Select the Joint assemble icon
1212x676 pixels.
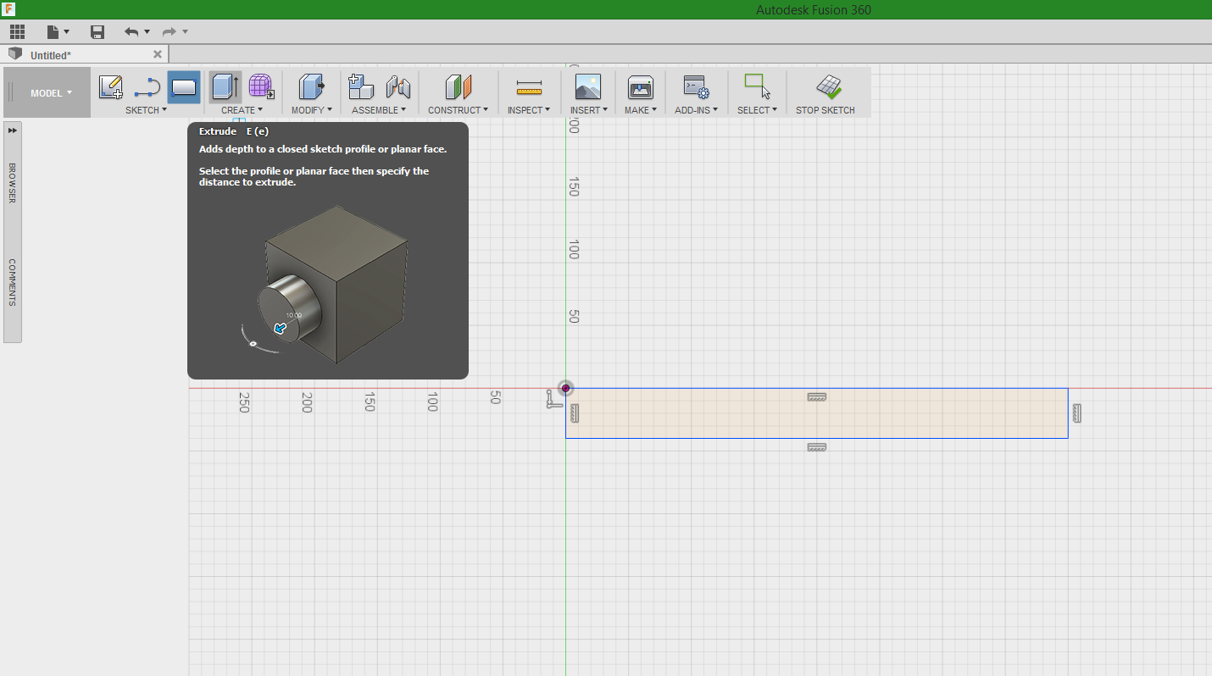(x=398, y=86)
